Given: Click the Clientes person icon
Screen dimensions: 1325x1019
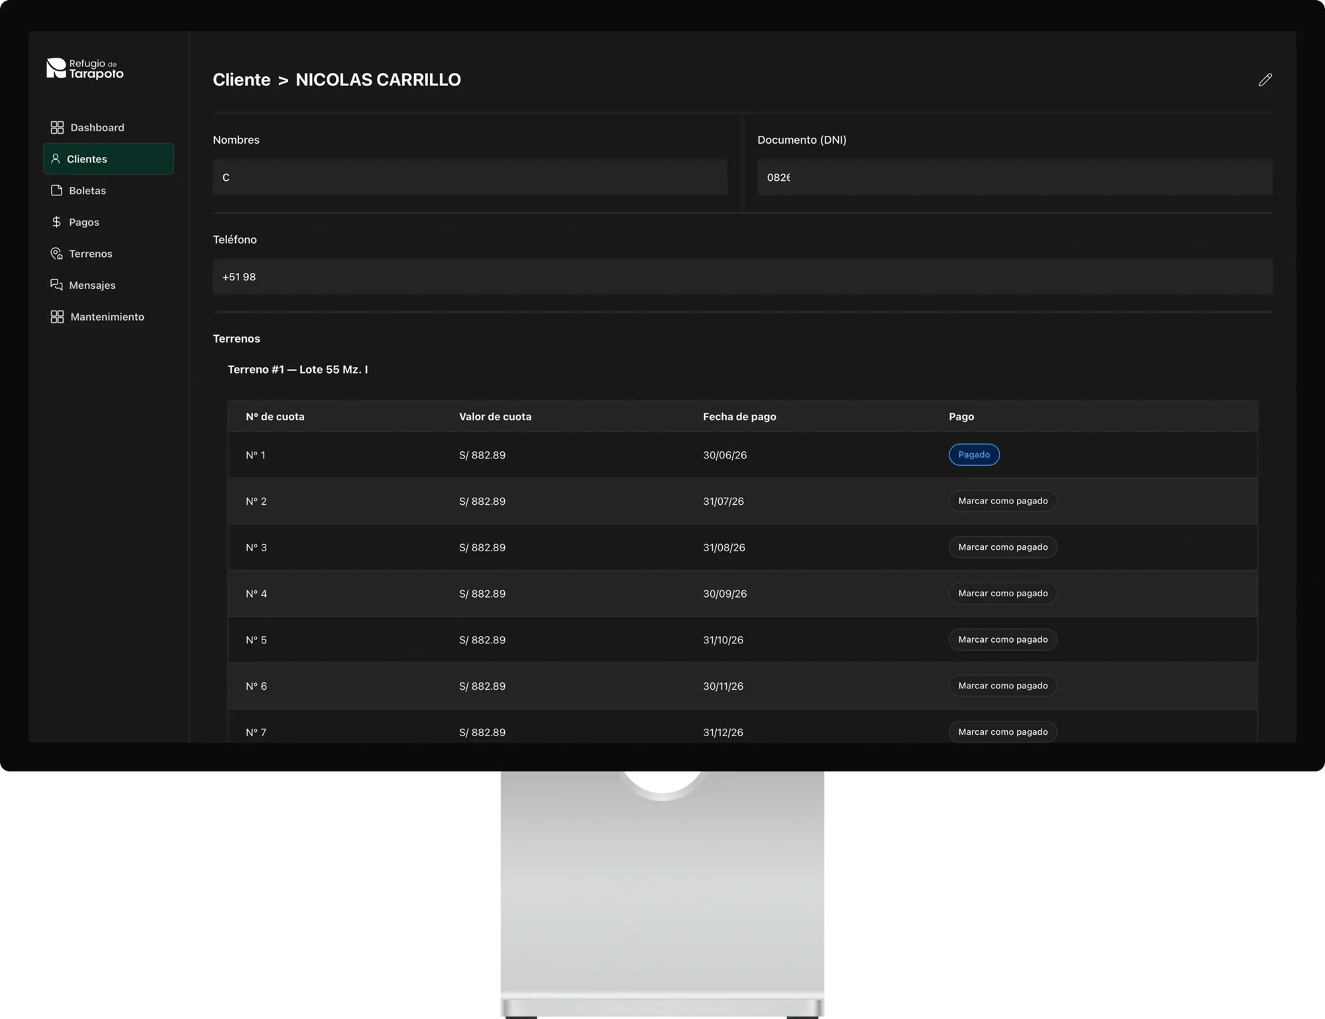Looking at the screenshot, I should (x=56, y=159).
